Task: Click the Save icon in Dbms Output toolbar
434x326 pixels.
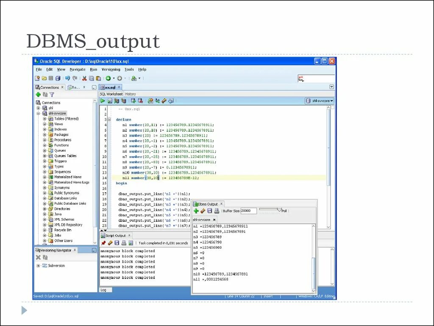Action: click(210, 211)
